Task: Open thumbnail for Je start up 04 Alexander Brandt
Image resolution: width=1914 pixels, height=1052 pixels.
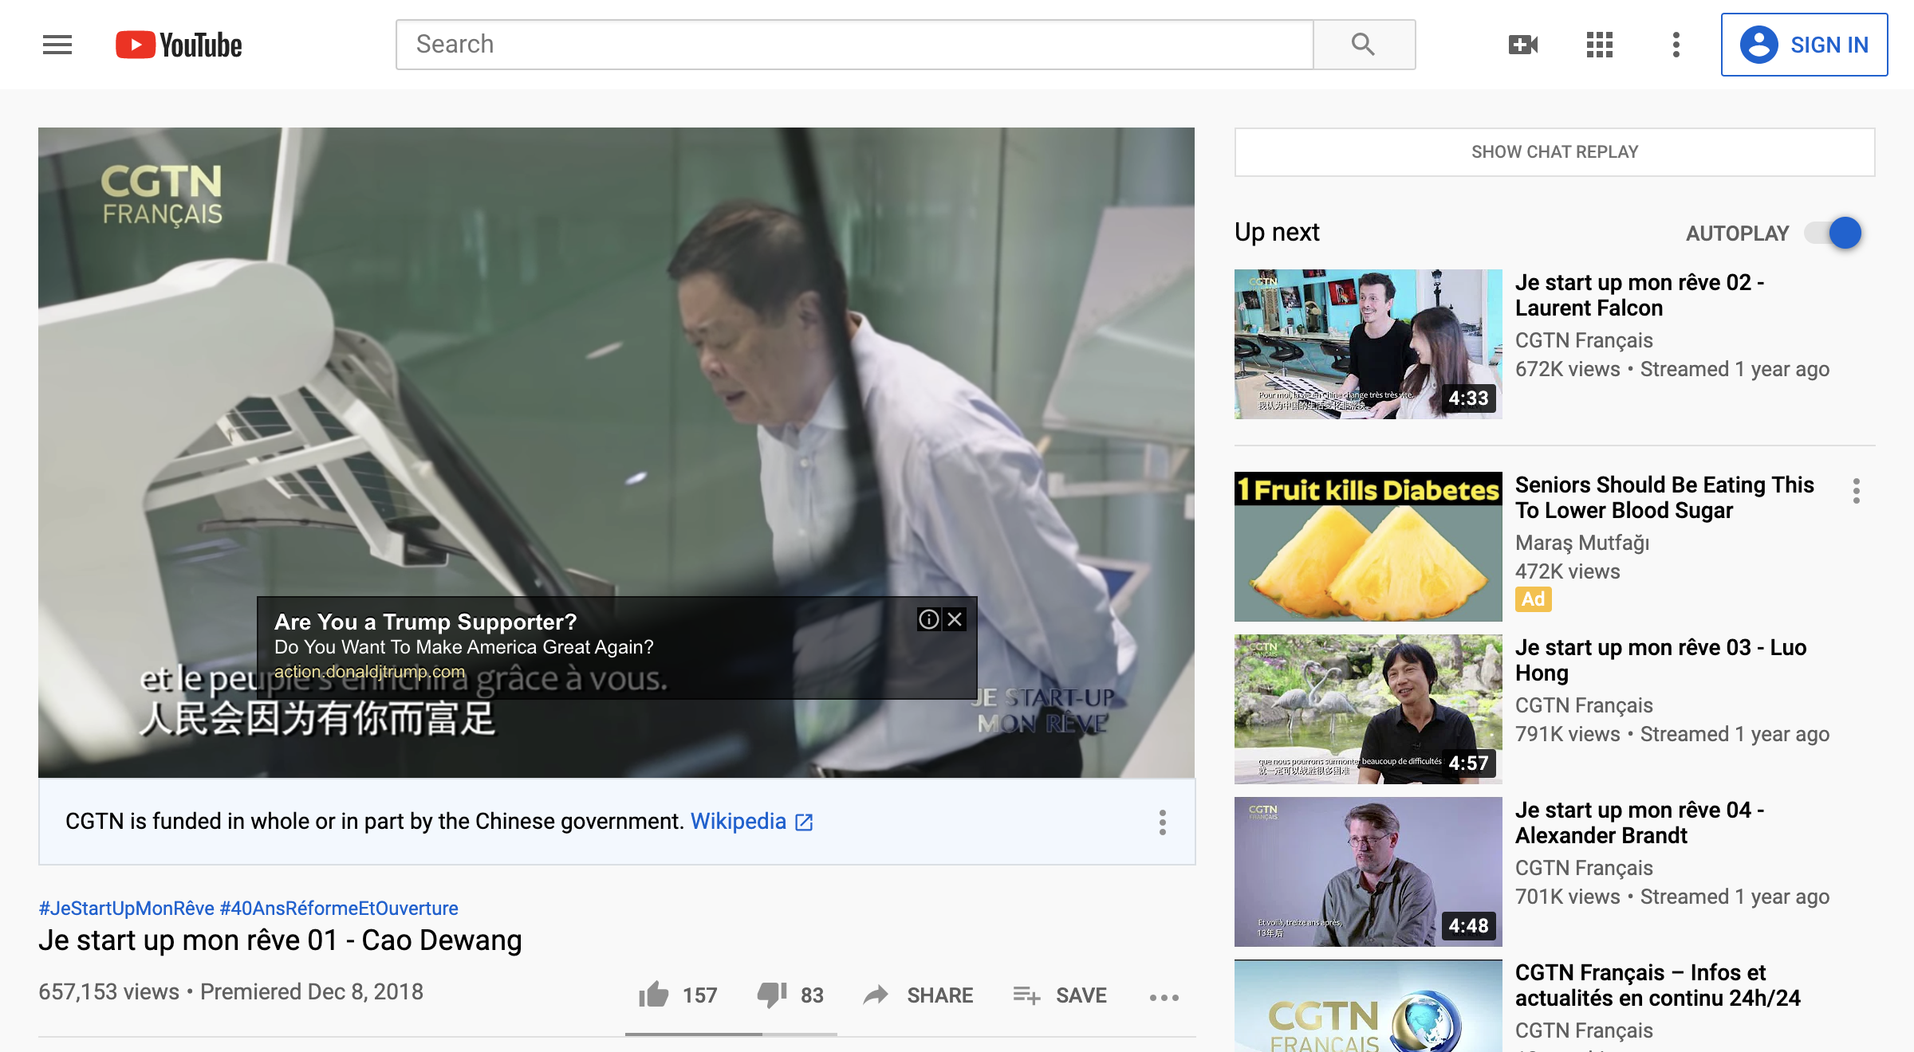Action: pos(1368,872)
